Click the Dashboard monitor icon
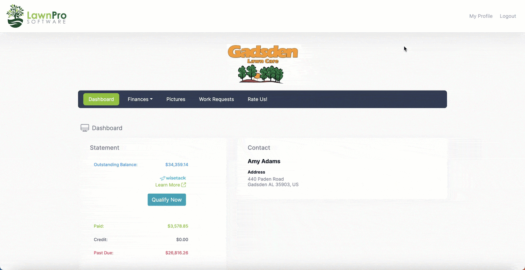The image size is (525, 270). (85, 128)
